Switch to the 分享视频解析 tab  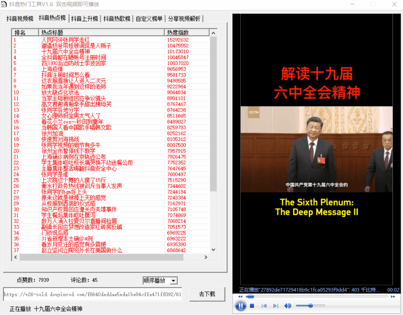pyautogui.click(x=184, y=19)
